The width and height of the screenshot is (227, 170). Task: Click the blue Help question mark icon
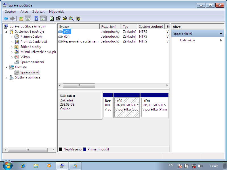[x=36, y=18]
